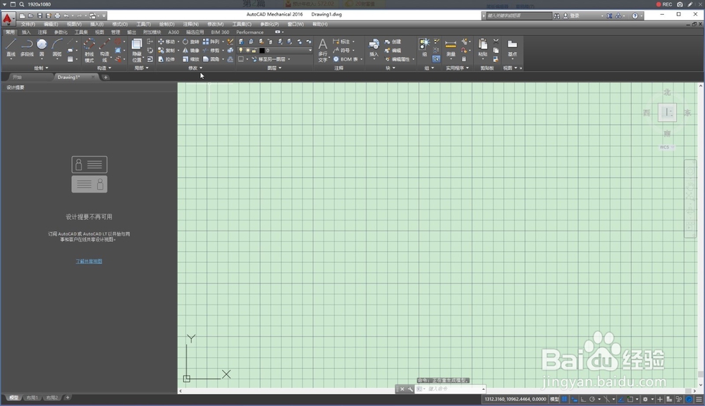The image size is (705, 406).
Task: Expand the 修改 (Modify) panel
Action: (195, 68)
